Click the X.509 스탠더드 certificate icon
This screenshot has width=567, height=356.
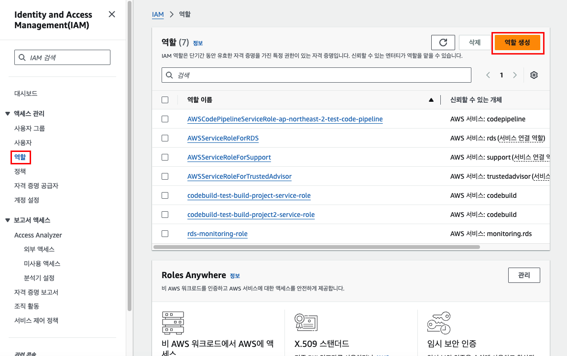tap(306, 322)
